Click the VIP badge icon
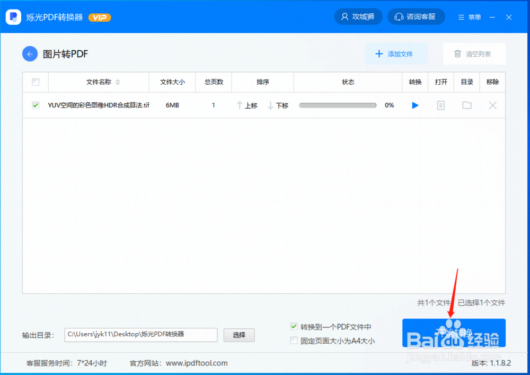The image size is (530, 375). (x=100, y=16)
